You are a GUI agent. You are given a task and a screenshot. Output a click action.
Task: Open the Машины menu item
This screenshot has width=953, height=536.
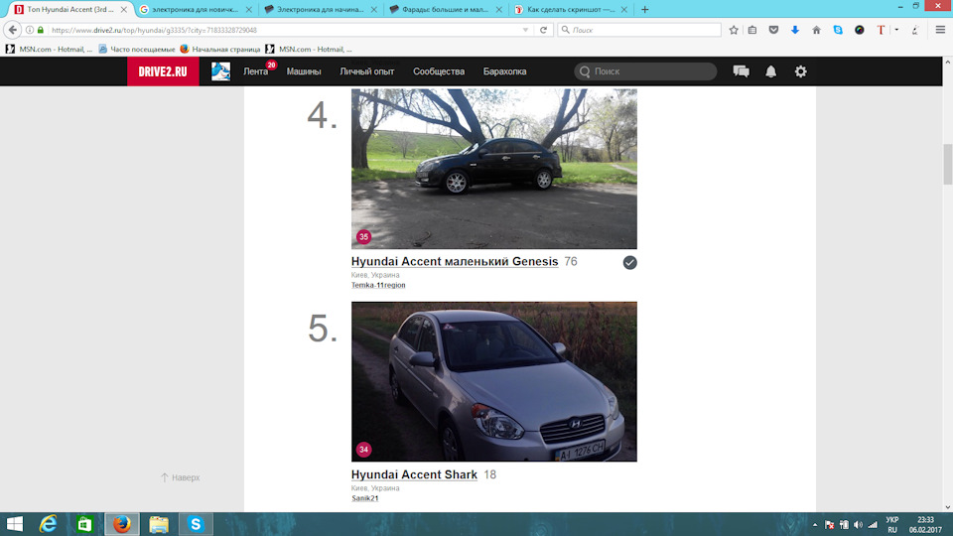pyautogui.click(x=304, y=71)
